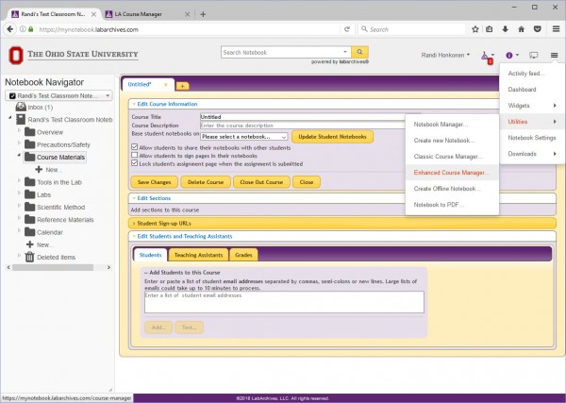Open the Pocket shield icon
This screenshot has height=403, width=566.
[537, 29]
